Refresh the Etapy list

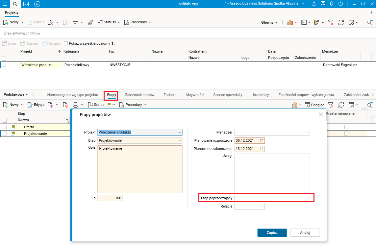click(341, 105)
